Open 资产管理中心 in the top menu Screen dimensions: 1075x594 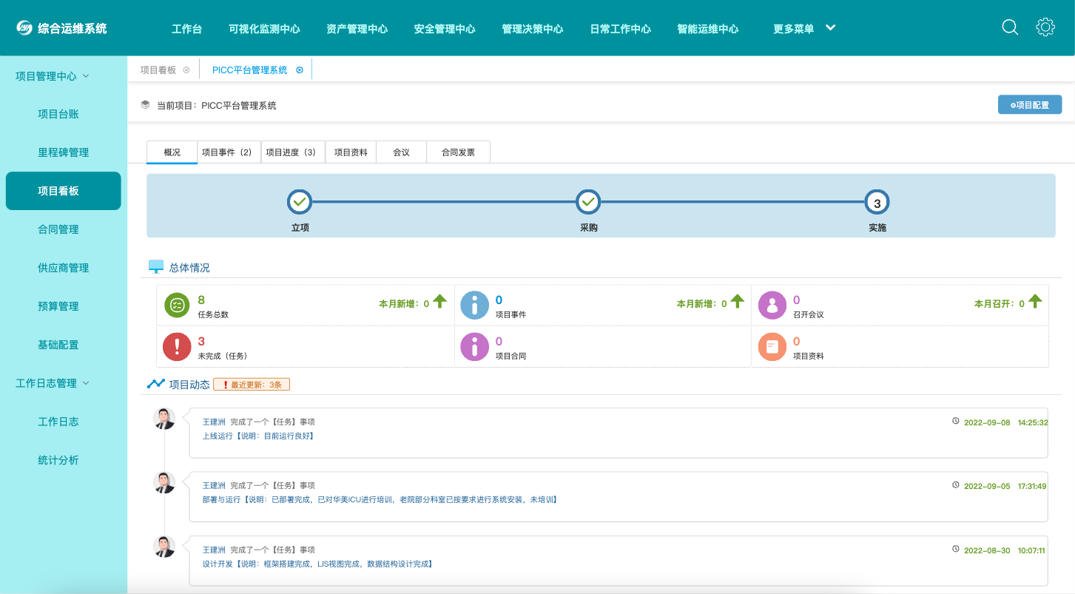click(x=357, y=29)
